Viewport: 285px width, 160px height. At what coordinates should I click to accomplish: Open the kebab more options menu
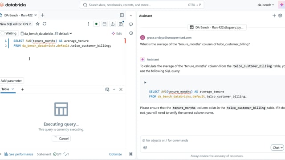pyautogui.click(x=88, y=24)
